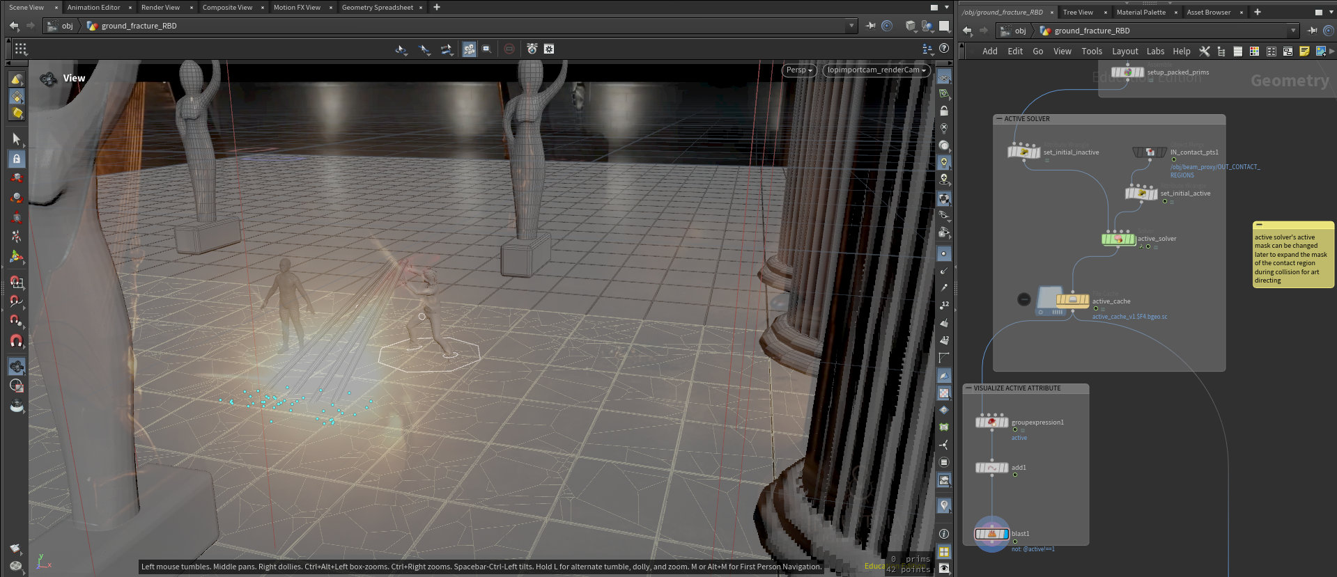Image resolution: width=1337 pixels, height=577 pixels.
Task: Add a new tab in network pane
Action: [x=1258, y=13]
